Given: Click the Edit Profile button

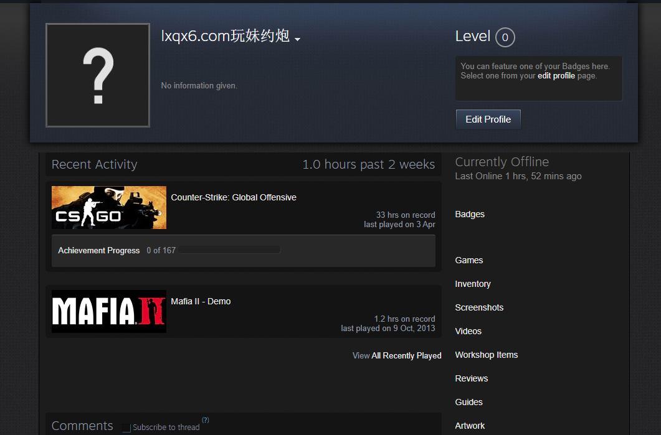Looking at the screenshot, I should point(488,119).
